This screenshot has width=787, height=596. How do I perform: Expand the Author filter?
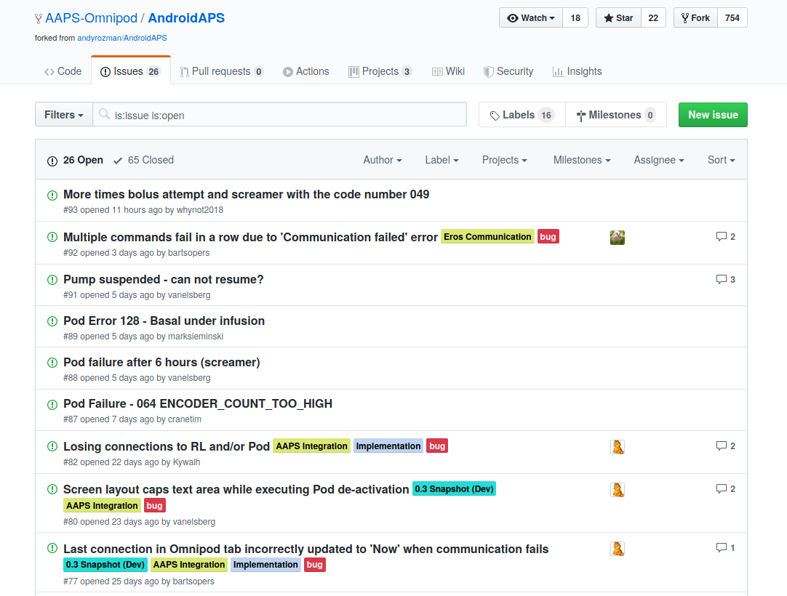point(383,159)
